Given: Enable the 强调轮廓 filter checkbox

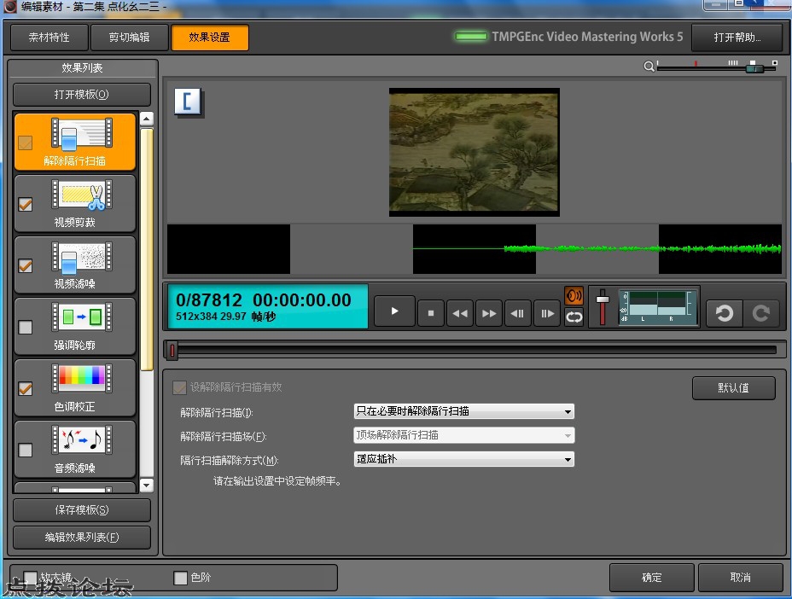Looking at the screenshot, I should pyautogui.click(x=26, y=327).
